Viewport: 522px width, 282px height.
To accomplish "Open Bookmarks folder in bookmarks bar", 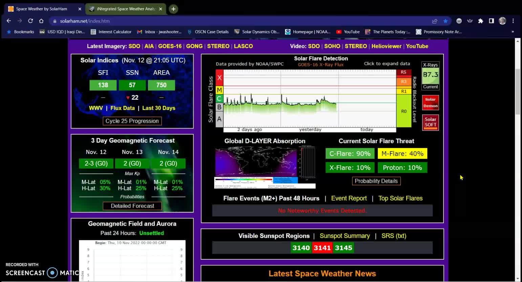I will (x=20, y=32).
